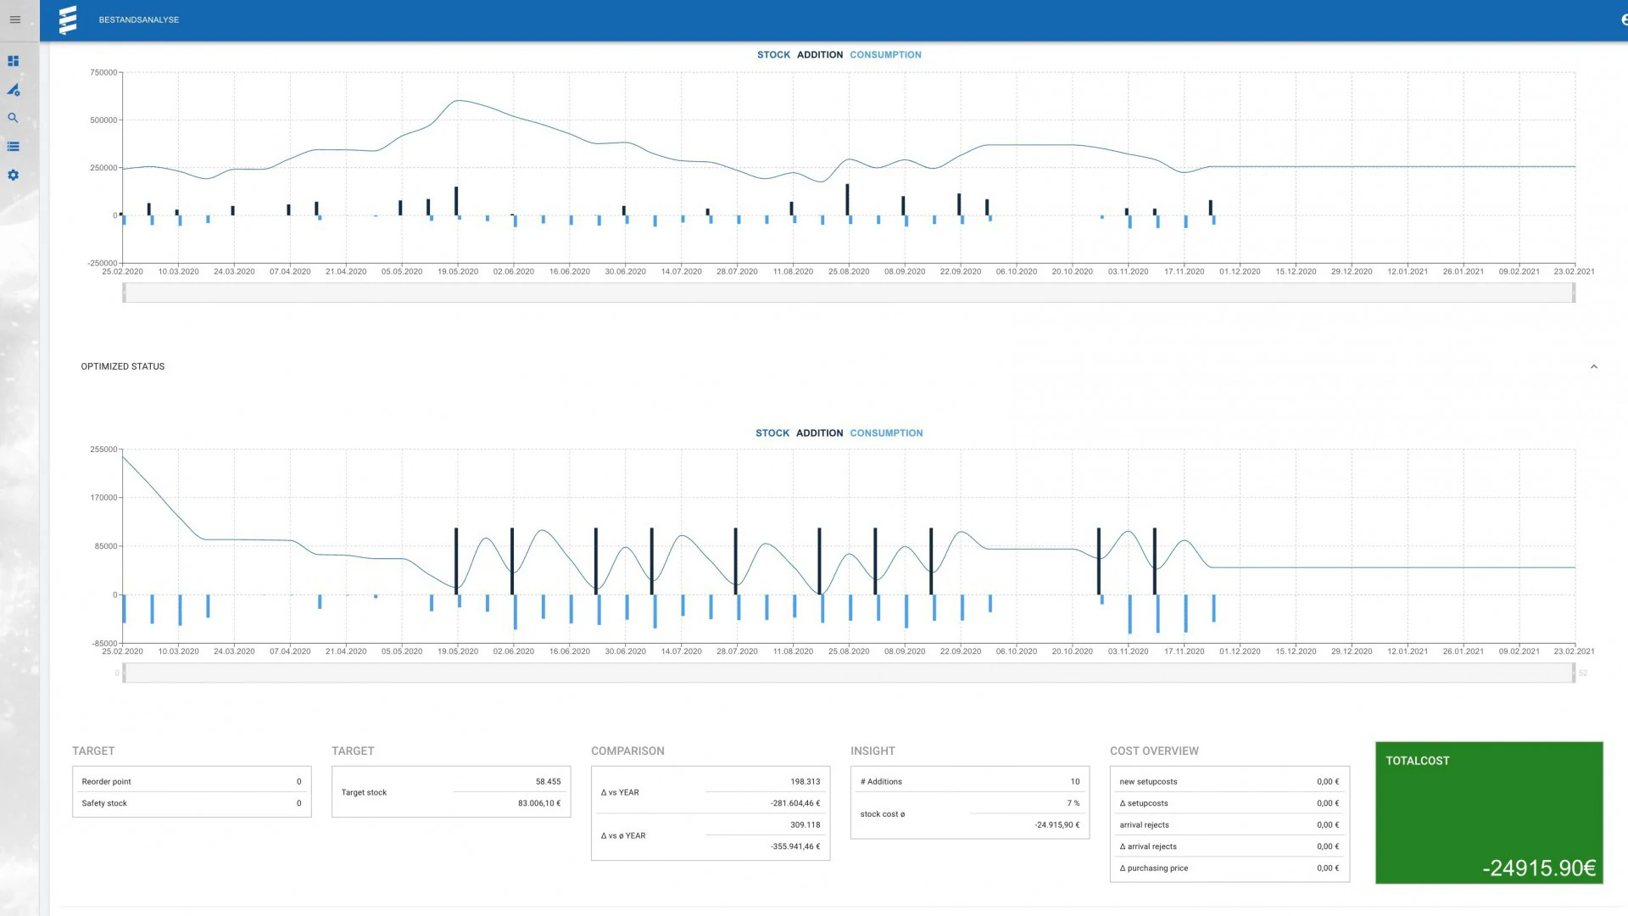
Task: Open the list view sidebar icon
Action: [13, 147]
